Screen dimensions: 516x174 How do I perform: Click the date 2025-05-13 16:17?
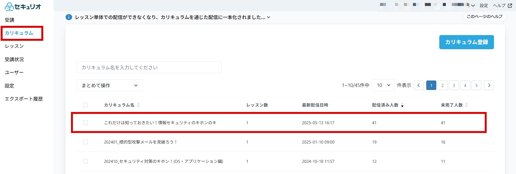click(x=318, y=123)
